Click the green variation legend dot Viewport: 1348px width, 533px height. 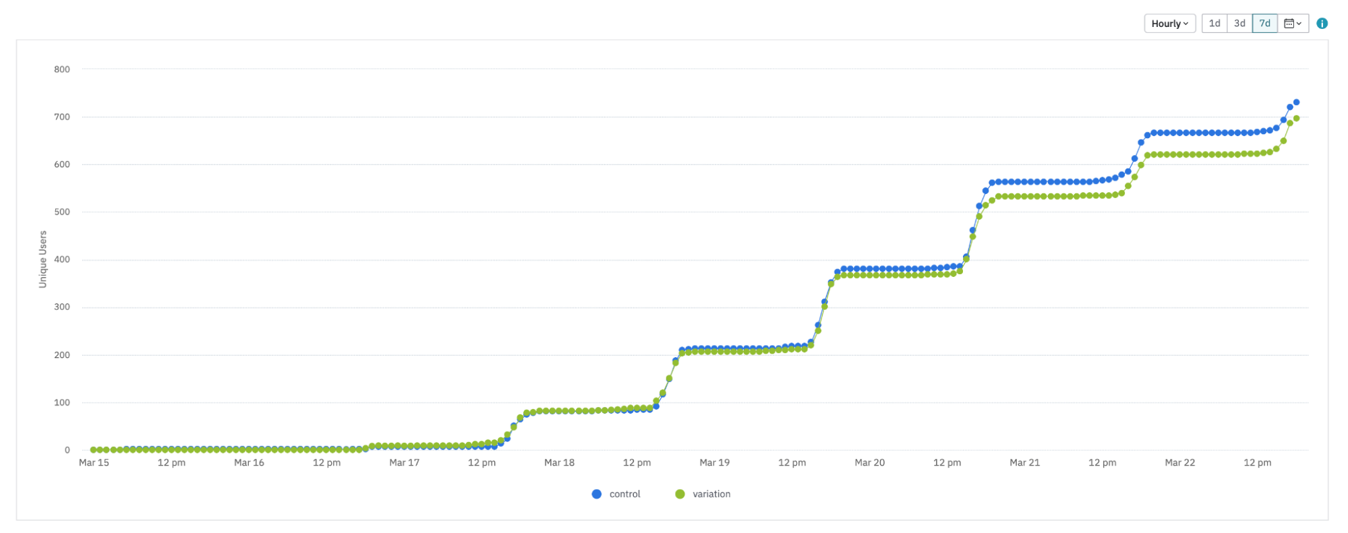(x=680, y=494)
